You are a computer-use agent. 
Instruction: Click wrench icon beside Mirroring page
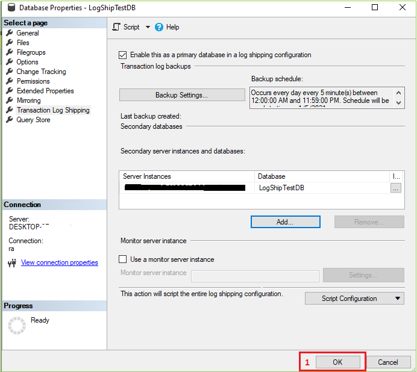(10, 101)
